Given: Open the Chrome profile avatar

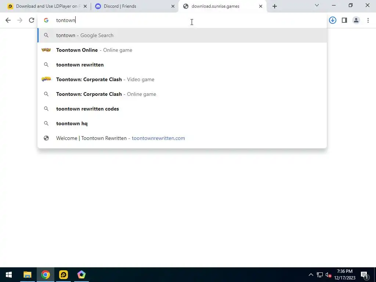Looking at the screenshot, I should 356,20.
